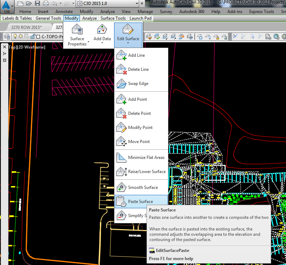Expand the Edit Surface dropdown arrow
286x265 pixels.
tap(128, 42)
